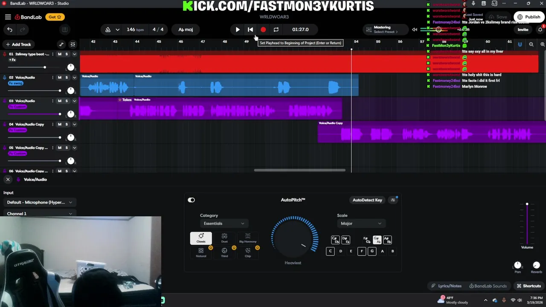546x307 pixels.
Task: Select the Third AutoPitch preset
Action: click(x=224, y=252)
